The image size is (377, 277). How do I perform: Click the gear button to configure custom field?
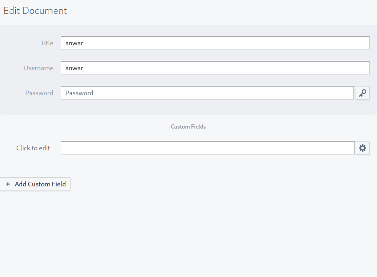(362, 148)
